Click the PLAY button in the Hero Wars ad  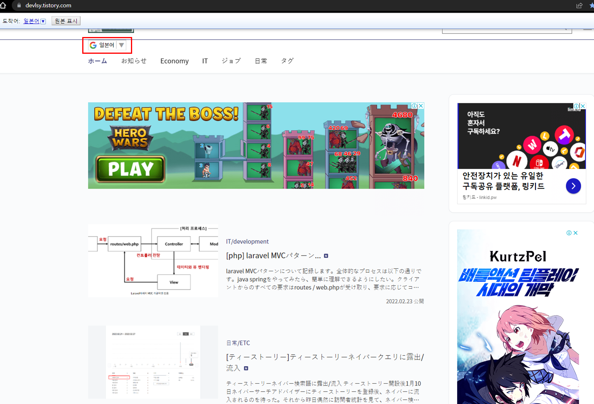tap(130, 169)
